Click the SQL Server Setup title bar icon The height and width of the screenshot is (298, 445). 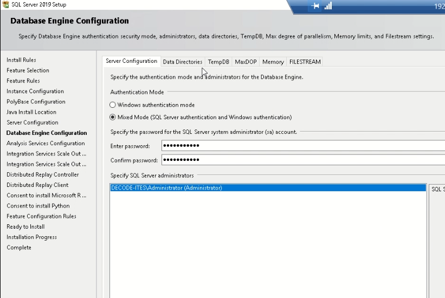pyautogui.click(x=5, y=4)
